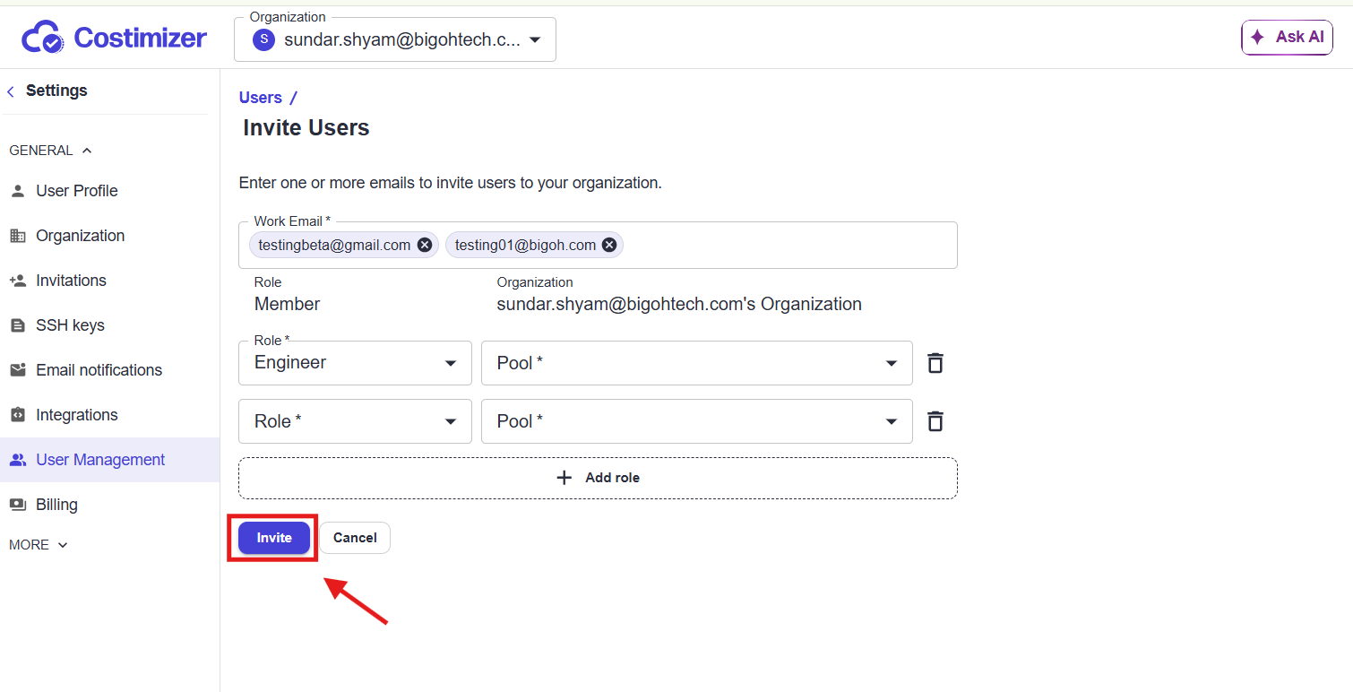Open SSH keys page
The width and height of the screenshot is (1353, 692).
click(109, 325)
